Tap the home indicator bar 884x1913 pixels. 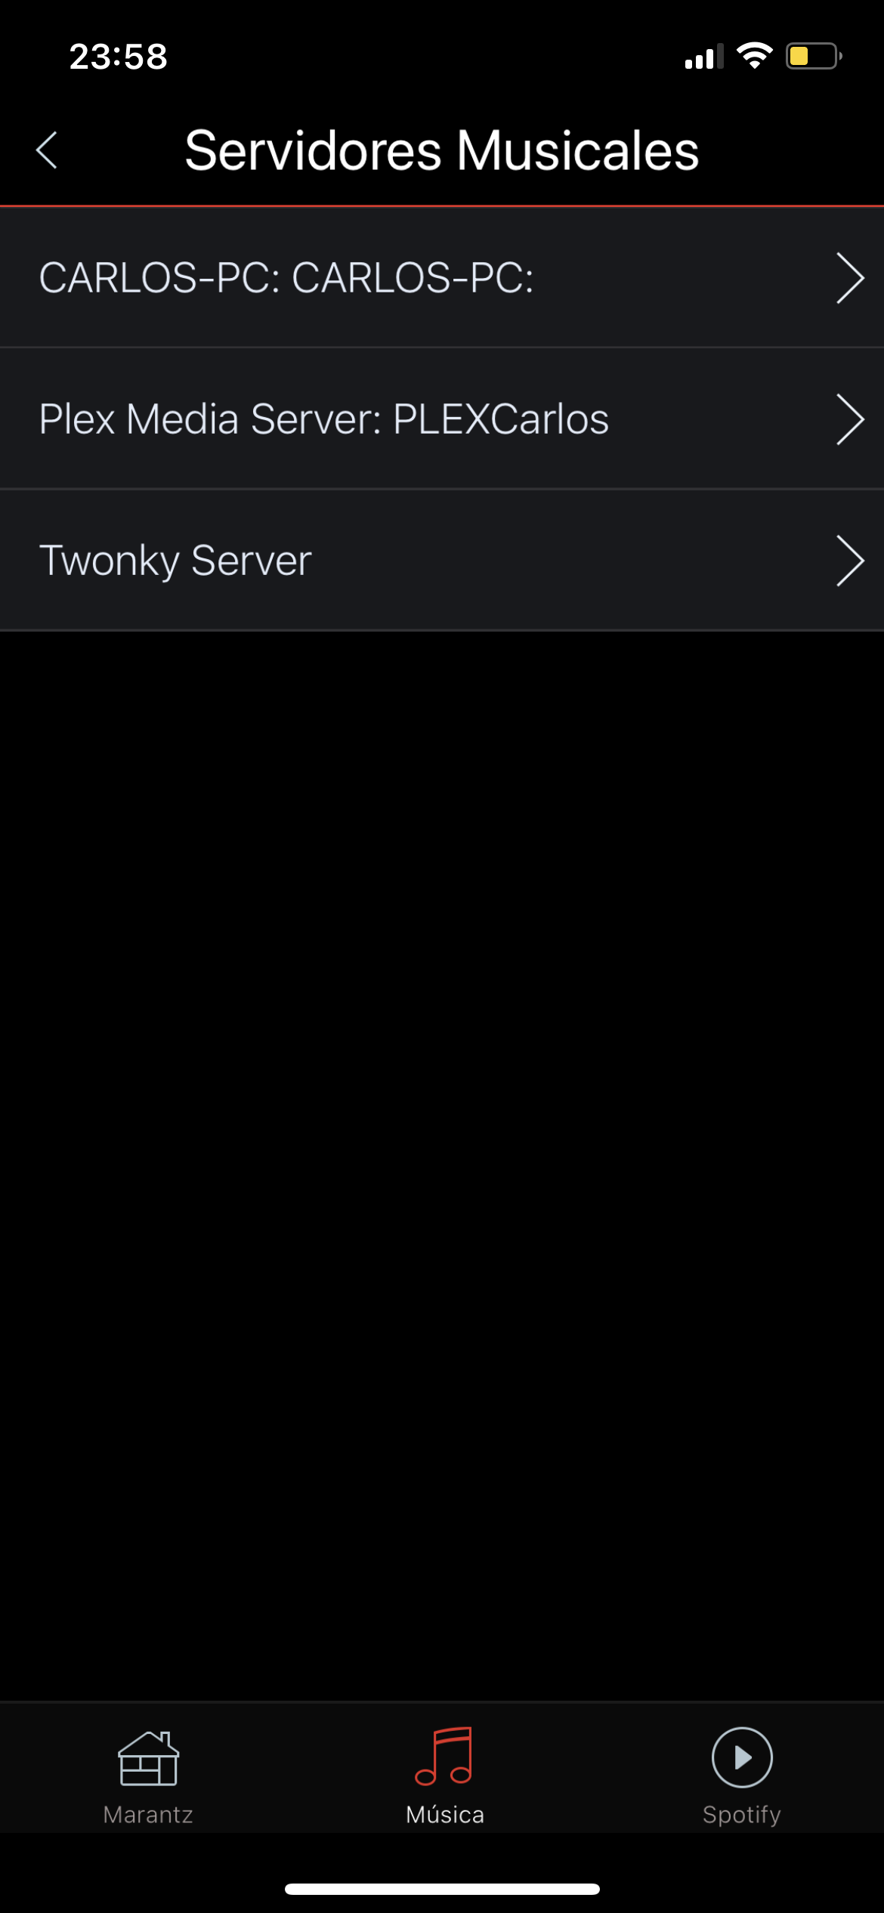pyautogui.click(x=442, y=1889)
